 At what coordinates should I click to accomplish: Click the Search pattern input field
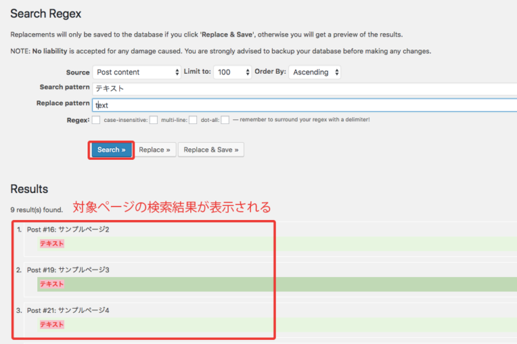pos(303,89)
